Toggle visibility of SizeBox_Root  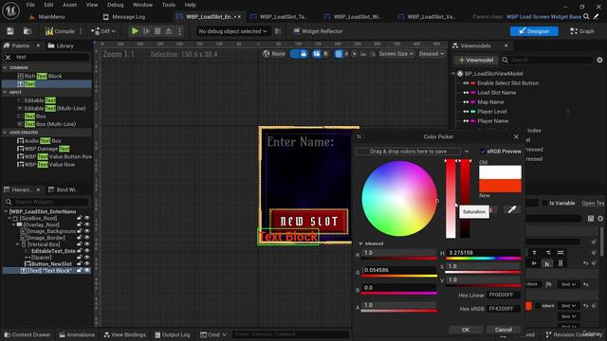87,218
